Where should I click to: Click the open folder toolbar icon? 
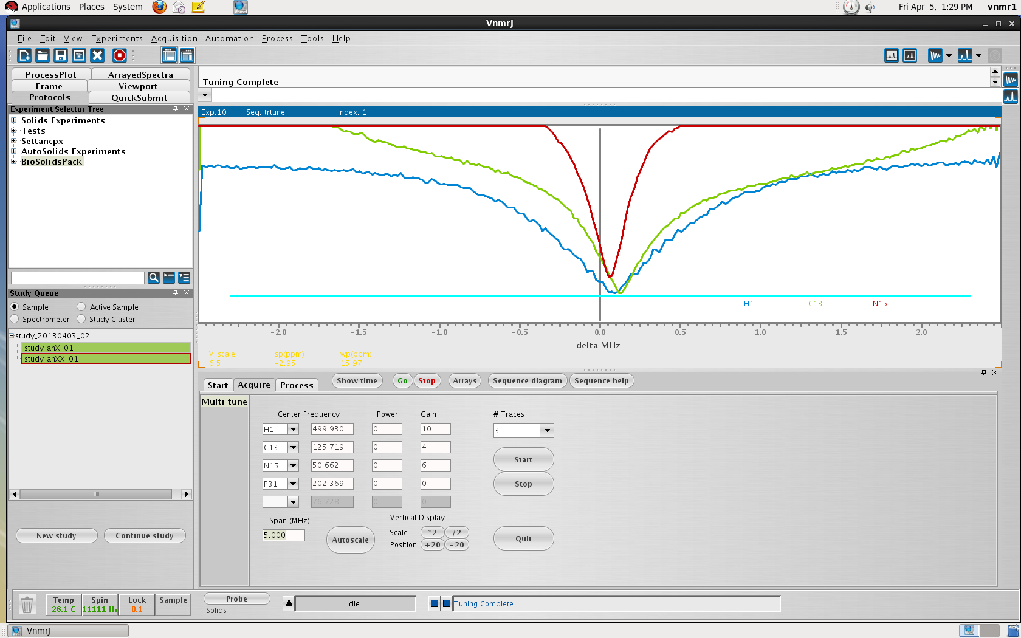pyautogui.click(x=43, y=55)
